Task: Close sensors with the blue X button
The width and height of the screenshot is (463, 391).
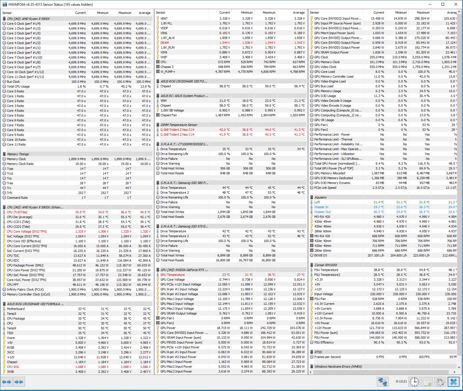Action: 454,382
